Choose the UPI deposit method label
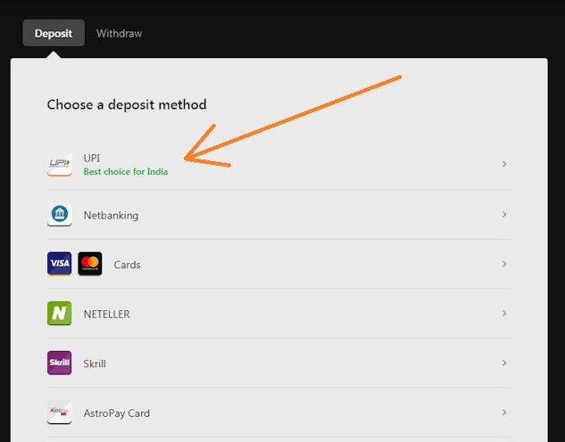 tap(92, 159)
